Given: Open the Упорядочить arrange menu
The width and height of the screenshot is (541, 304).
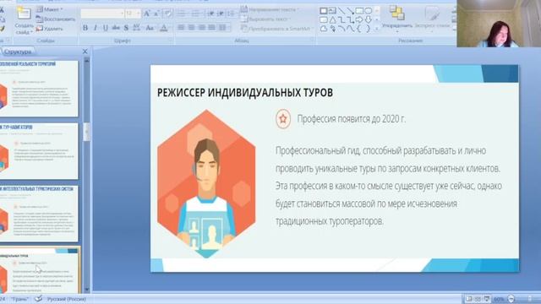Looking at the screenshot, I should tap(397, 19).
